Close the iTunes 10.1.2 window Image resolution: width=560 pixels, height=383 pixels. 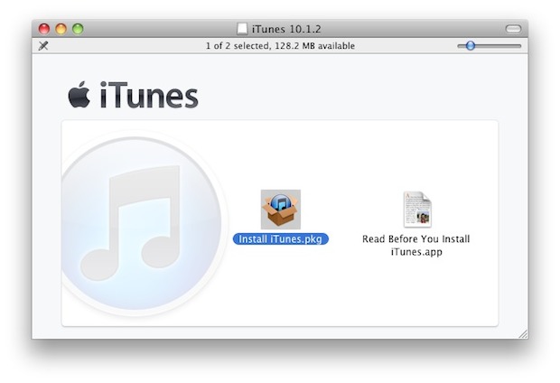tap(44, 29)
